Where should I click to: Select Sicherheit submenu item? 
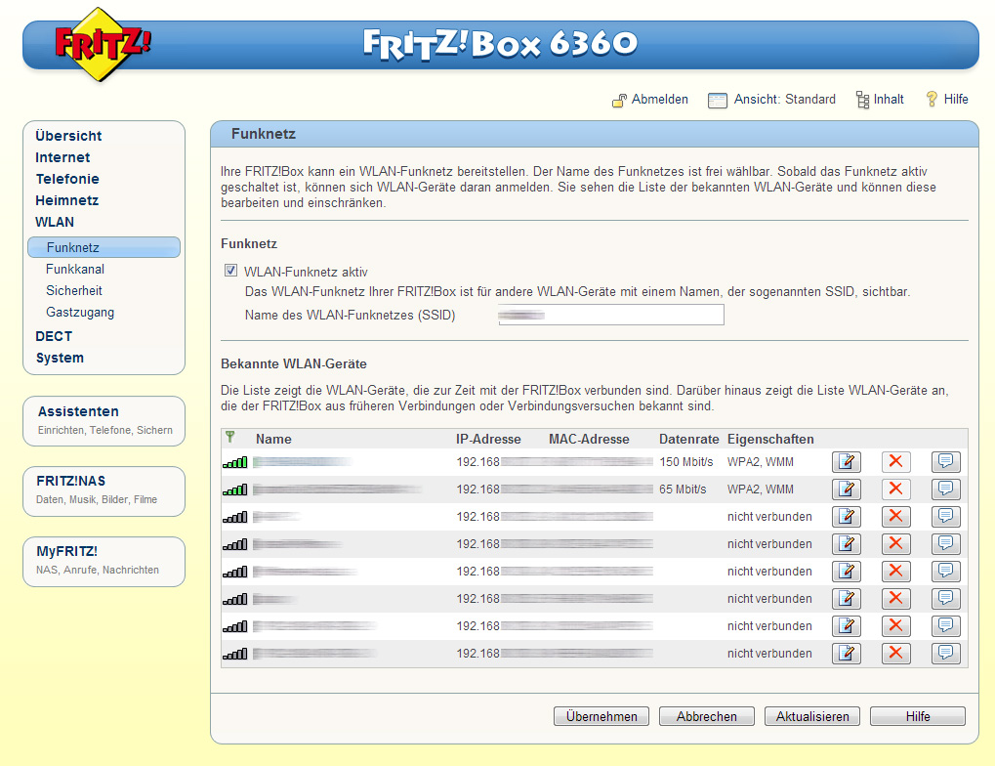[73, 291]
